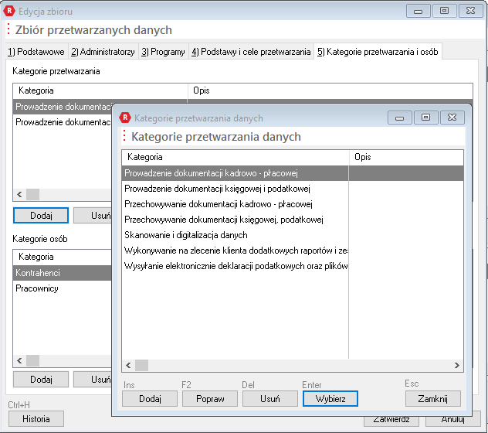Viewport: 488px width, 433px height.
Task: Open the 2) Administratorzy tab
Action: click(103, 52)
